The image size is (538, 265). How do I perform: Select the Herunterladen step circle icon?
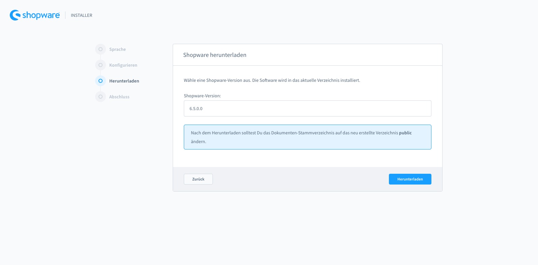coord(101,81)
